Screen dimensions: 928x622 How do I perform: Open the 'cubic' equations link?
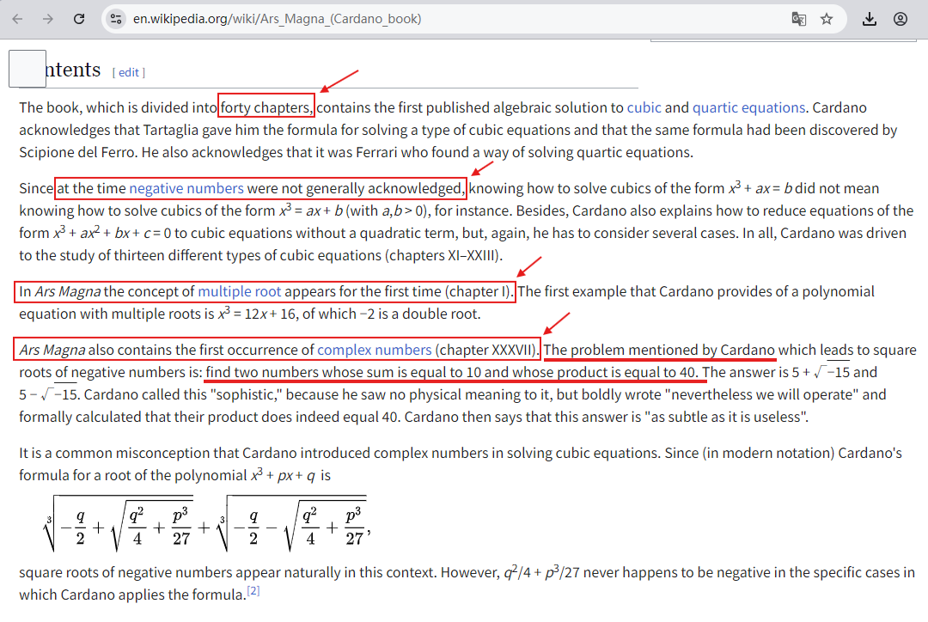[644, 107]
